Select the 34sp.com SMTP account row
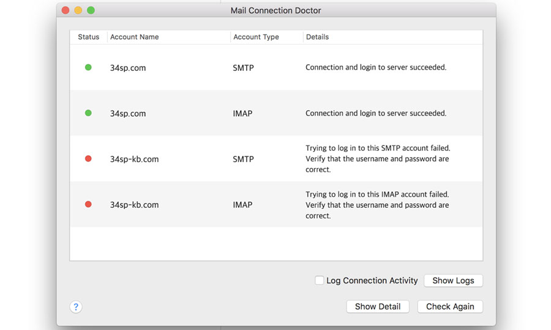Image resolution: width=551 pixels, height=330 pixels. coord(276,67)
